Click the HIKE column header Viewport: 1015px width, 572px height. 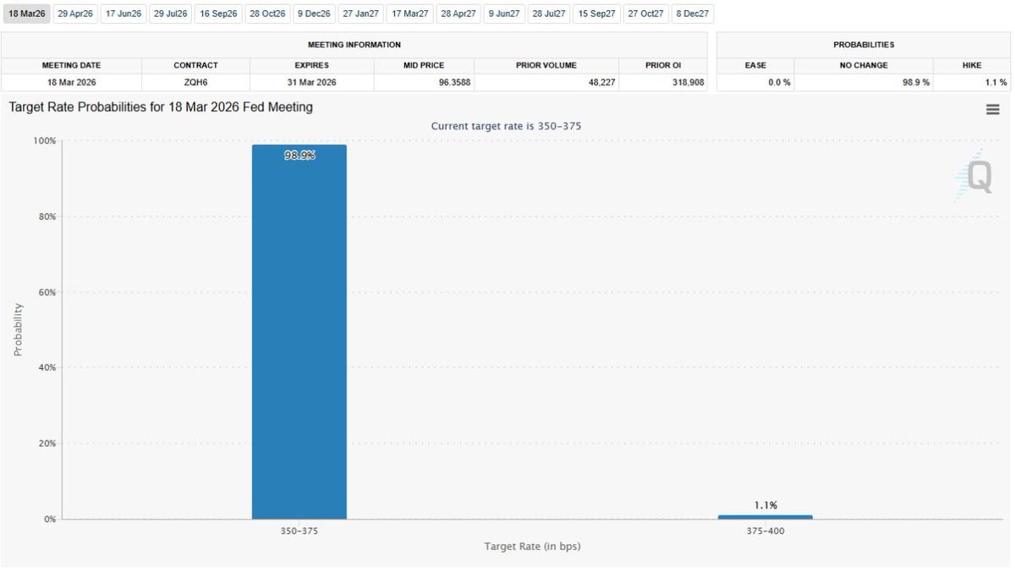pos(972,65)
